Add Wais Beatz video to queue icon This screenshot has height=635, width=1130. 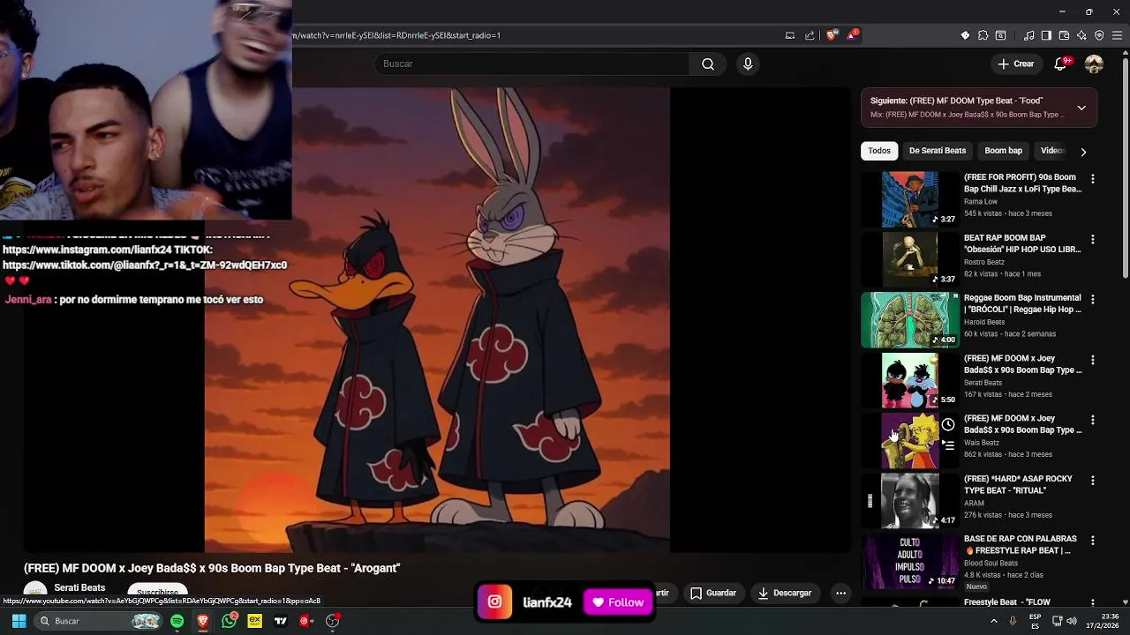pos(948,445)
